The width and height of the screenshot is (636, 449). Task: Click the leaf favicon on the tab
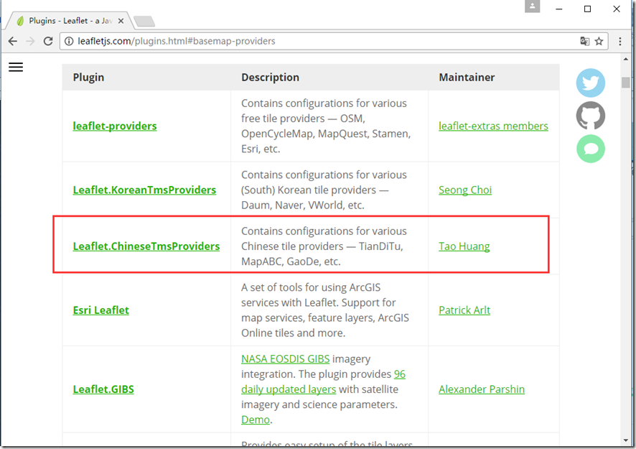coord(20,21)
